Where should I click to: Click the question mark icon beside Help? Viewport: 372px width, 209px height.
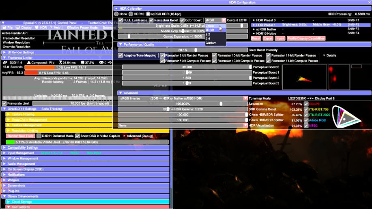51,28
